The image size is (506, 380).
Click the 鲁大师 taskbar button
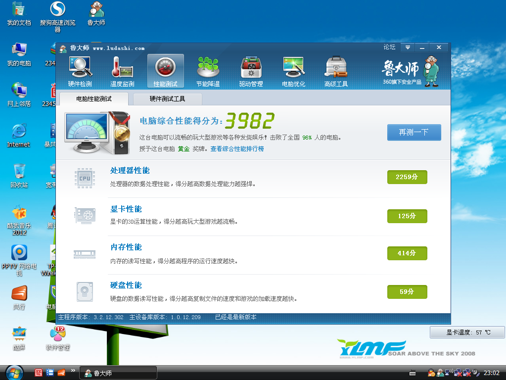pyautogui.click(x=118, y=373)
